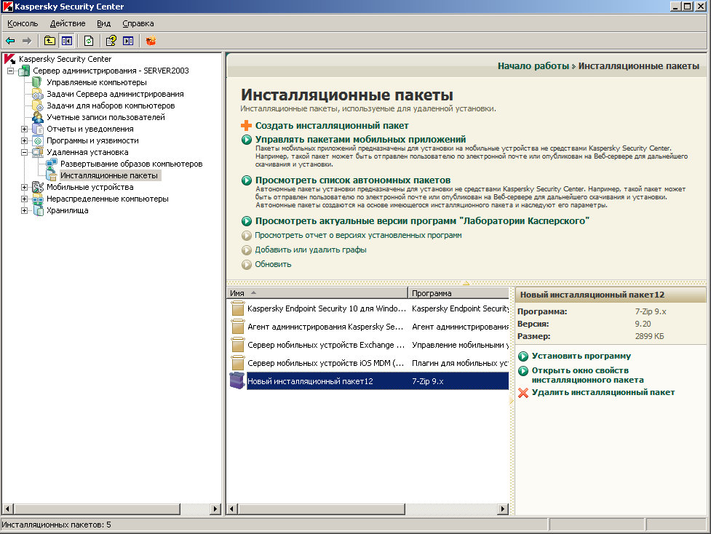Open the Вид menu
Viewport: 711px width, 534px height.
pos(104,23)
